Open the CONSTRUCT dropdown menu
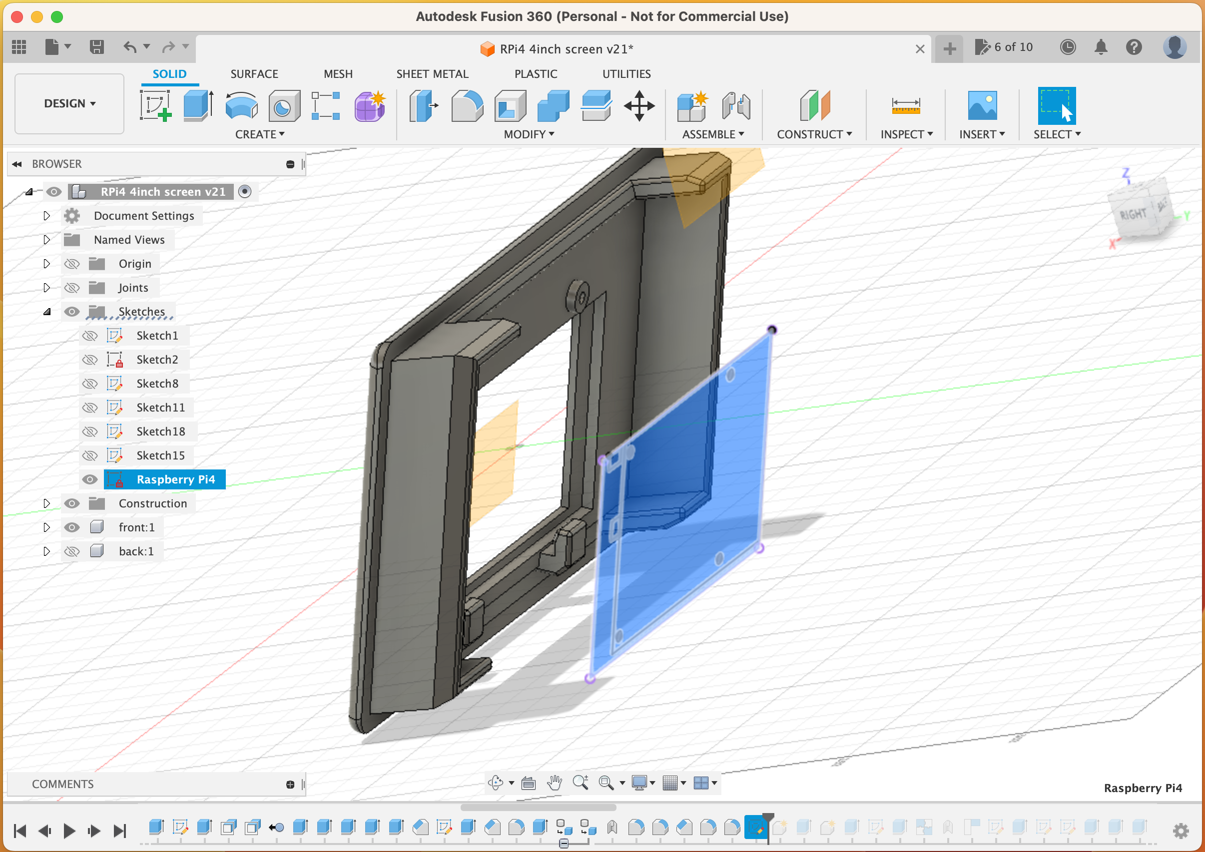The height and width of the screenshot is (852, 1205). (x=813, y=134)
